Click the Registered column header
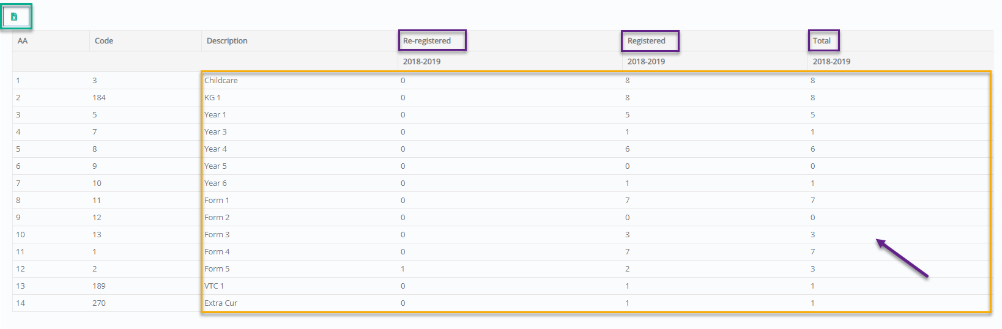The height and width of the screenshot is (329, 1002). click(x=646, y=41)
